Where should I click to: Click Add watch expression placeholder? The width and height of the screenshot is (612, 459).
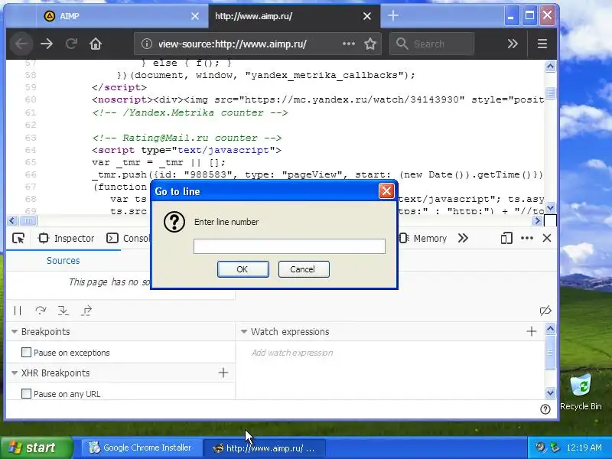[292, 353]
